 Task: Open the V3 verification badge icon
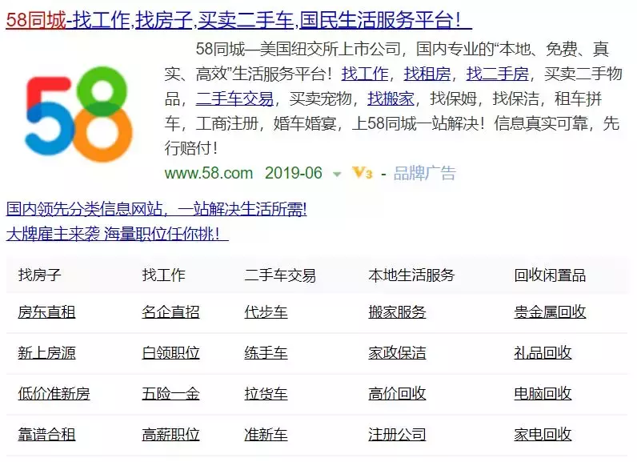[363, 173]
